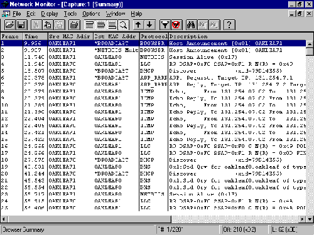Click the Disable Filter red crossed icon

coord(176,25)
